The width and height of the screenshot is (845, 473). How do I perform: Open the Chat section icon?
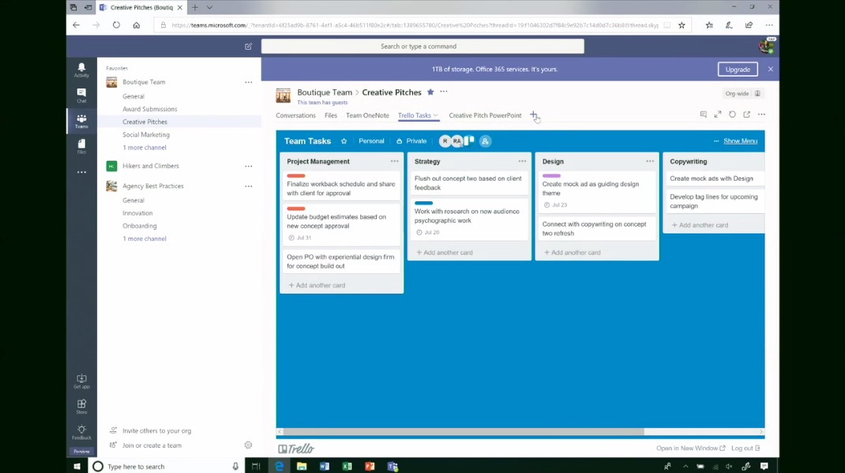point(81,96)
